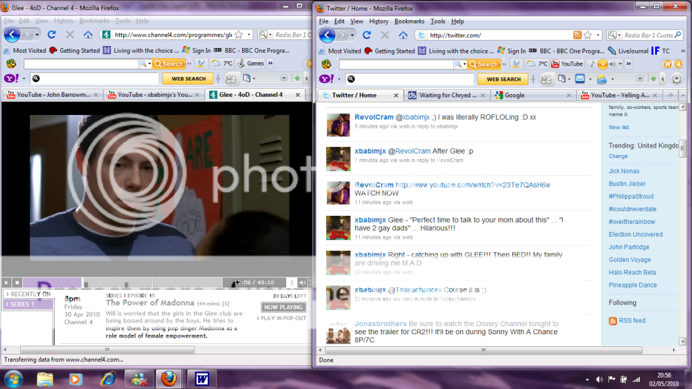
Task: Click the RSS feed icon in Twitter address bar
Action: tap(577, 35)
